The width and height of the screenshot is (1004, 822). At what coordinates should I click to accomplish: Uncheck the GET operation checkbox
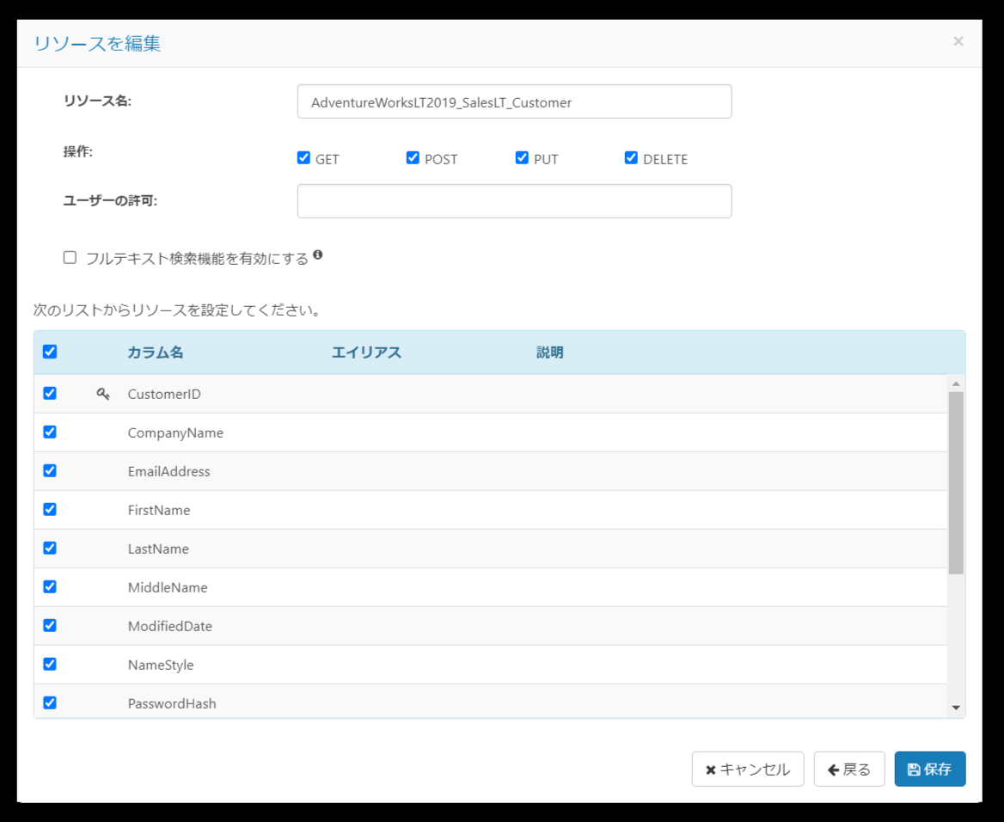pos(303,157)
